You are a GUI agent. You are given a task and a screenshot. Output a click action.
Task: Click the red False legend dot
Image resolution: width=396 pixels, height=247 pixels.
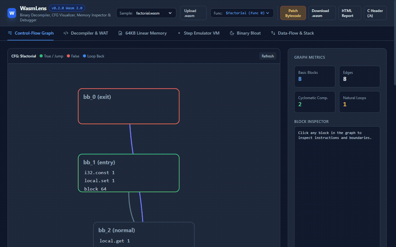click(x=69, y=56)
